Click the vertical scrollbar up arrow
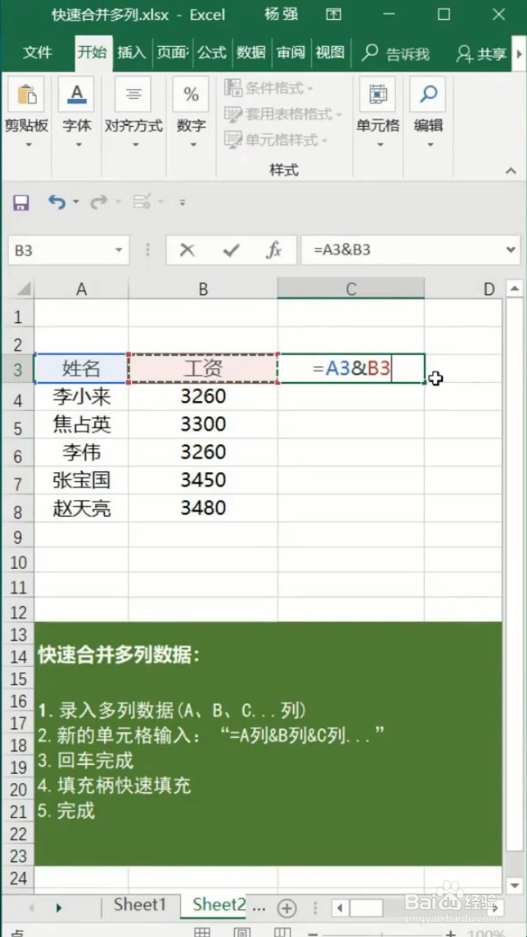 [515, 288]
